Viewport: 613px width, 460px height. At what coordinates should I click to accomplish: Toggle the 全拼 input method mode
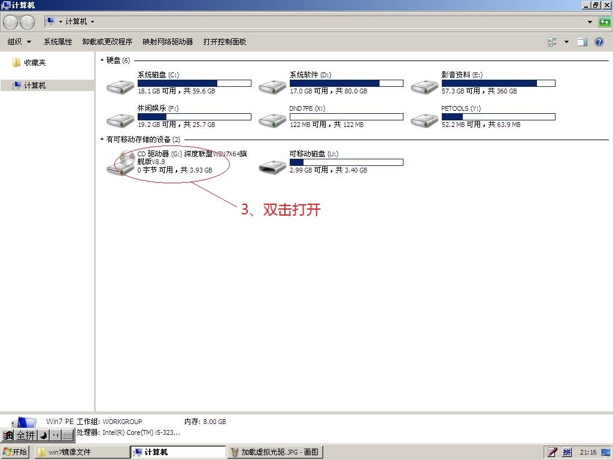click(26, 435)
